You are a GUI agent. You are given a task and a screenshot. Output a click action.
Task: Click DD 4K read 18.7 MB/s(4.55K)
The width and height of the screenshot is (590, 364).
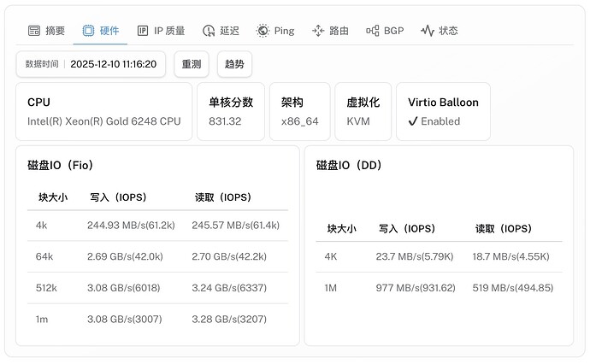511,256
